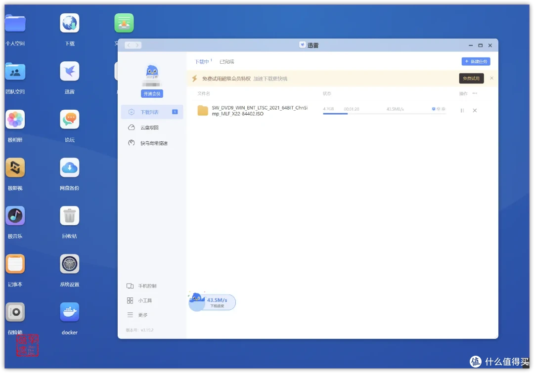534x373 pixels.
Task: Open the green download app icon on desktop
Action: (x=124, y=23)
